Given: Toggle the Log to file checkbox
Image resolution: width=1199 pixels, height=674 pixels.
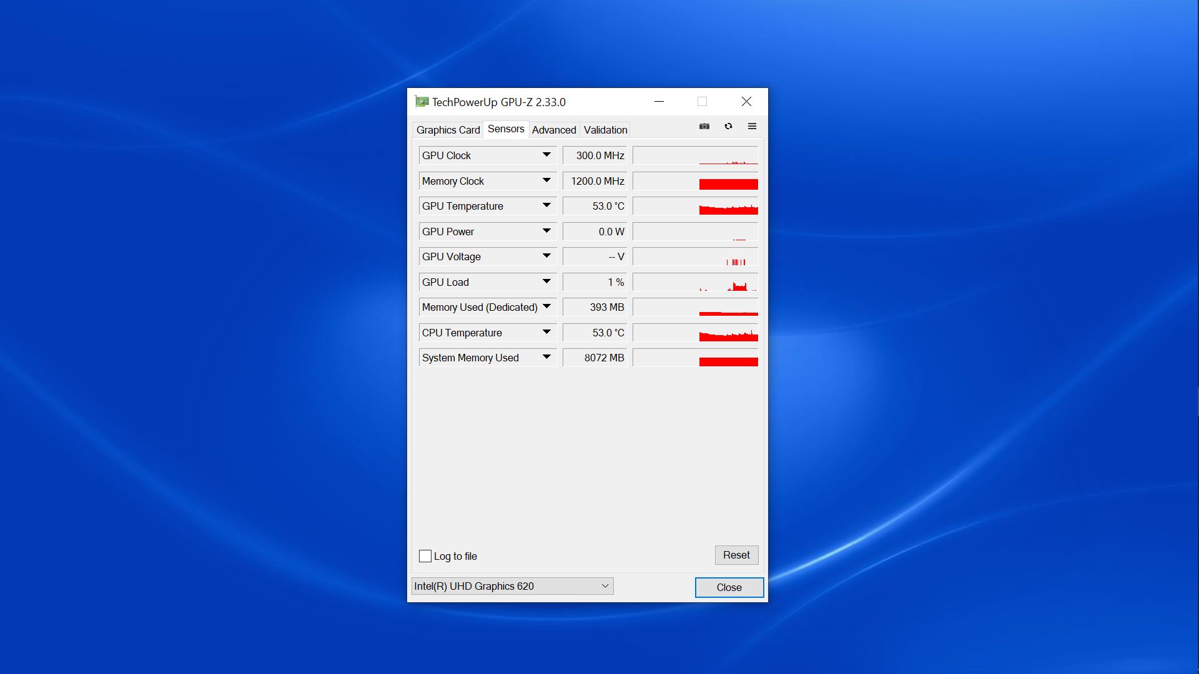Looking at the screenshot, I should [x=425, y=556].
